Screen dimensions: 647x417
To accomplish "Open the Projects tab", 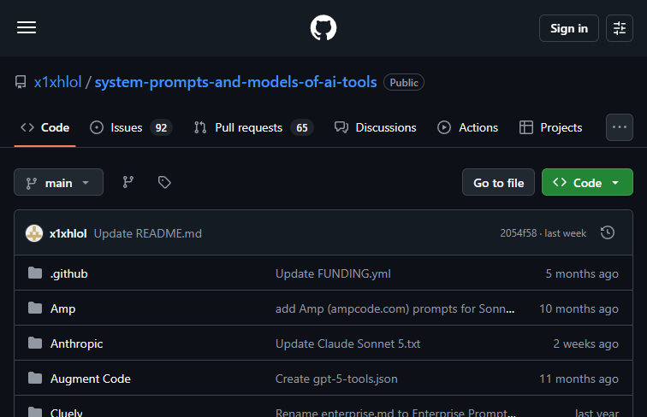I will coord(551,127).
